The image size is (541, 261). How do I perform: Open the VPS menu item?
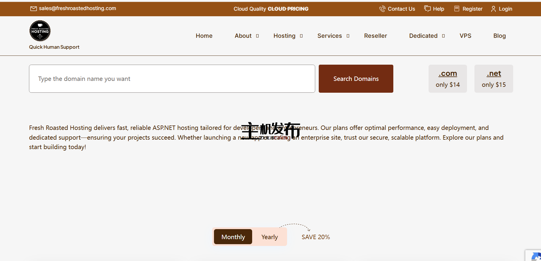[x=465, y=36]
